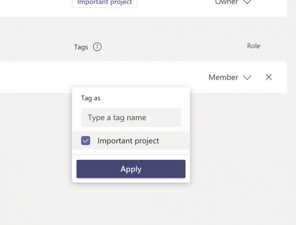Click the Type a tag name field
The image size is (296, 225).
coord(130,117)
